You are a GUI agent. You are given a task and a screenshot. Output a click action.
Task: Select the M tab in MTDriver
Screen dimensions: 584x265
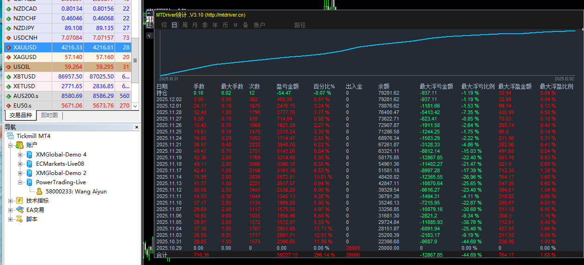(x=236, y=25)
